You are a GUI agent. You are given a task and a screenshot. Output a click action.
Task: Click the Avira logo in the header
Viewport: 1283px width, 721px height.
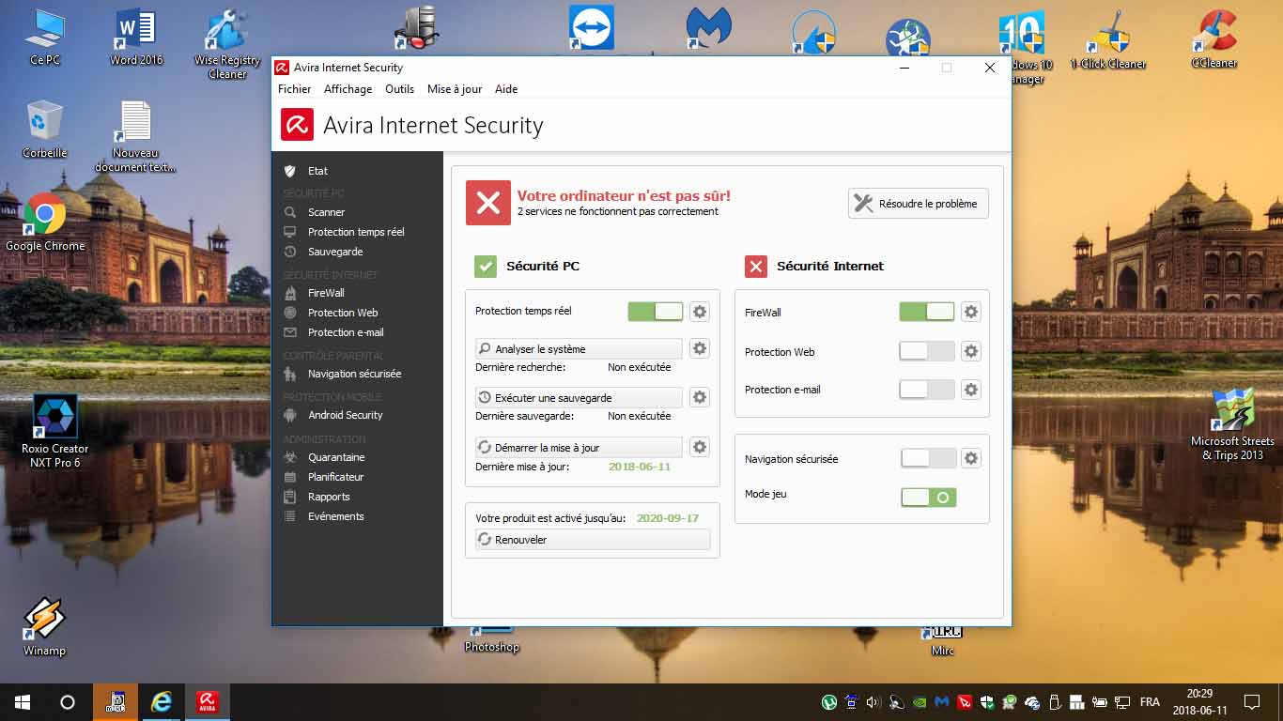(297, 125)
